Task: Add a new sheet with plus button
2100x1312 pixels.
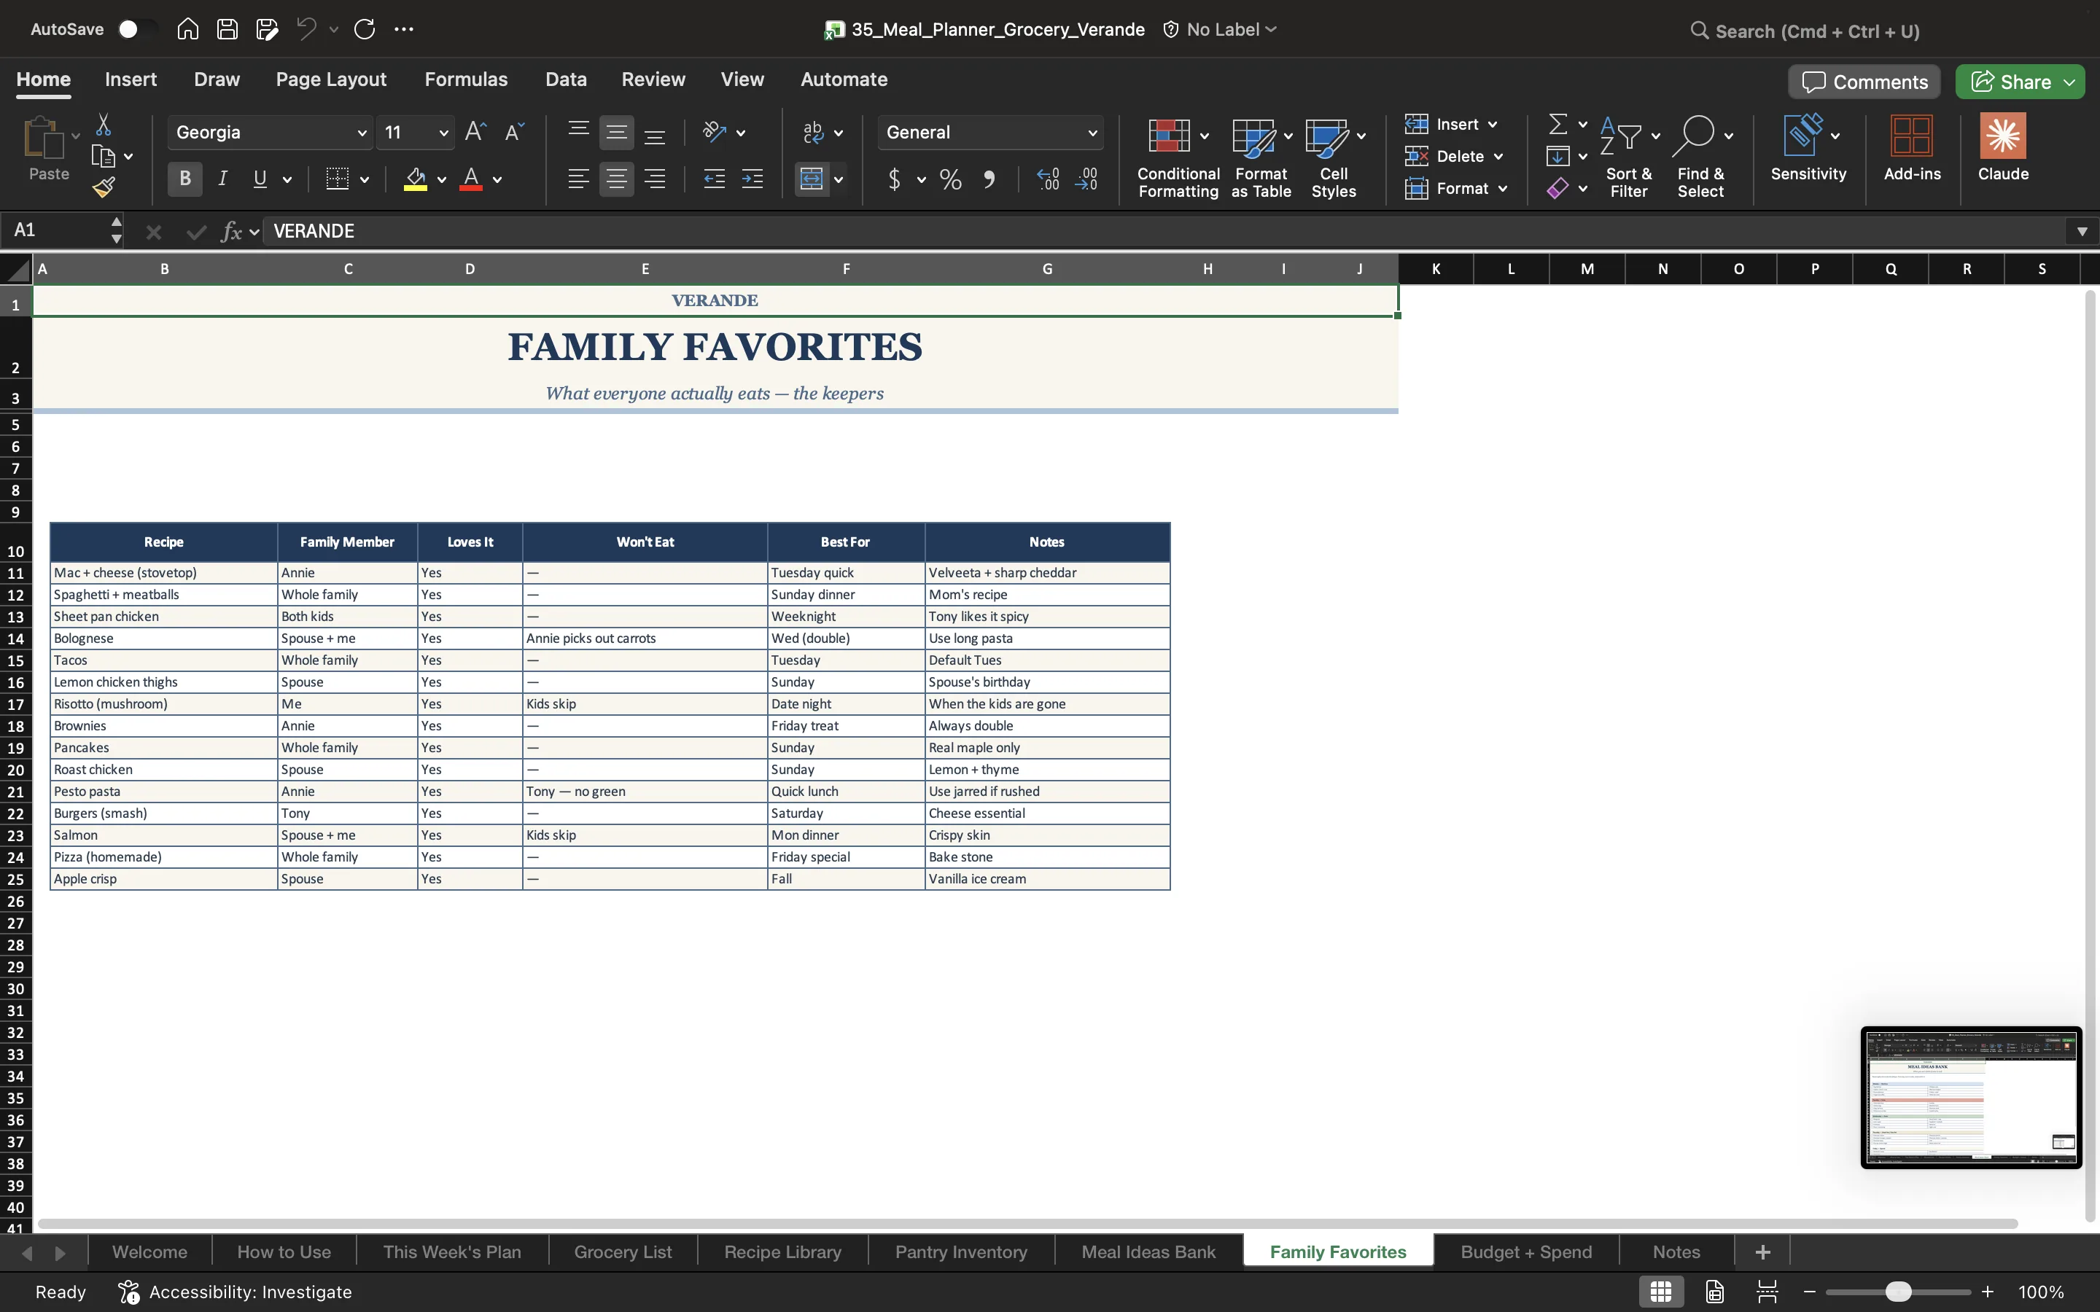Action: pos(1762,1252)
